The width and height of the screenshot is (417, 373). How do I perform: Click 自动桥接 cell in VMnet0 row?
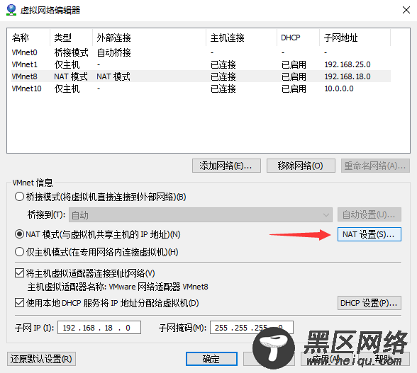click(113, 52)
